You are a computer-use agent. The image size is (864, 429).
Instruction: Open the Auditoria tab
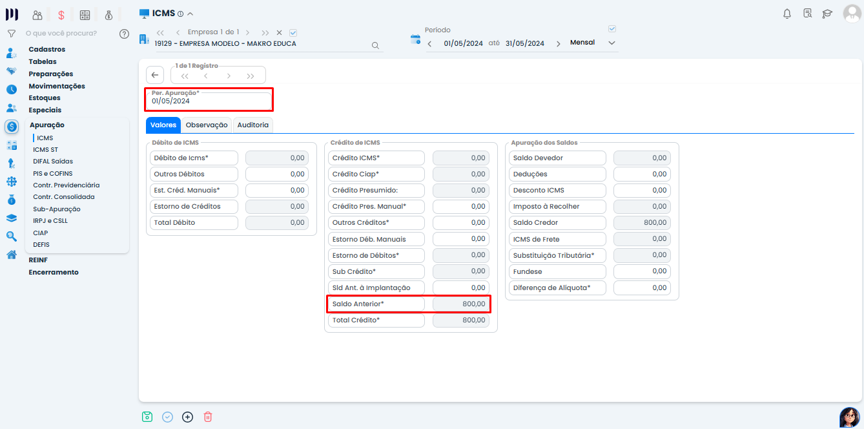(252, 125)
